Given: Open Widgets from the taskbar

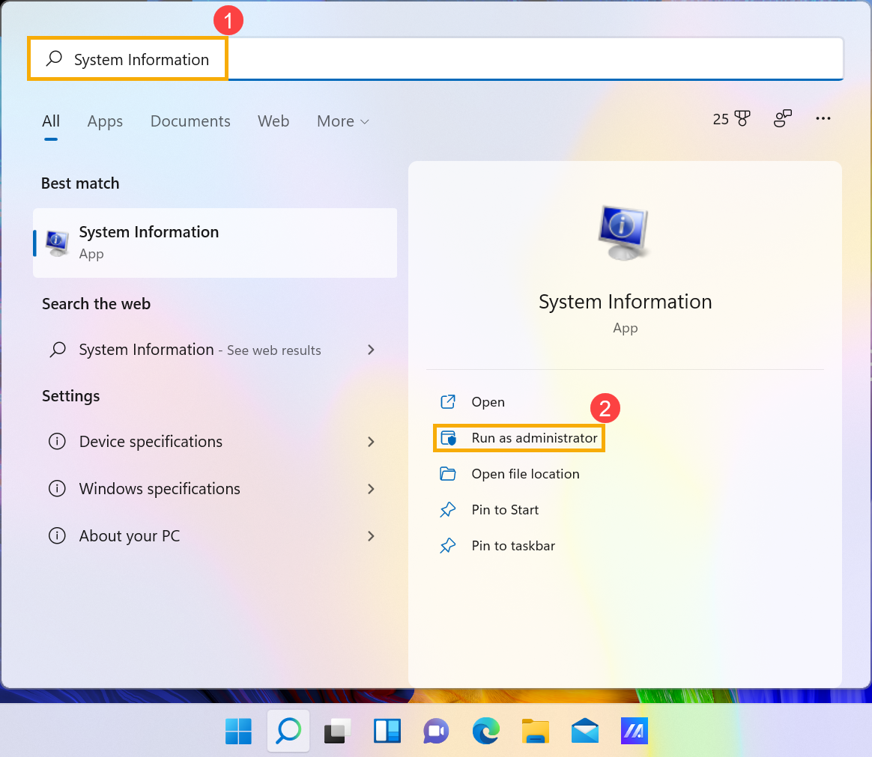Looking at the screenshot, I should [387, 731].
